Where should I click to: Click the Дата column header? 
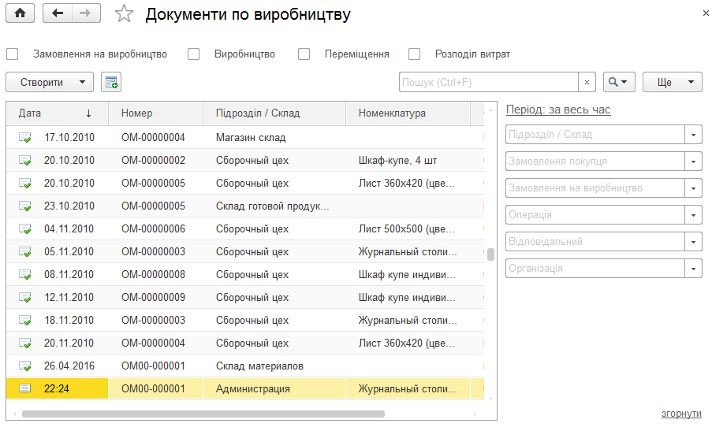(x=58, y=113)
